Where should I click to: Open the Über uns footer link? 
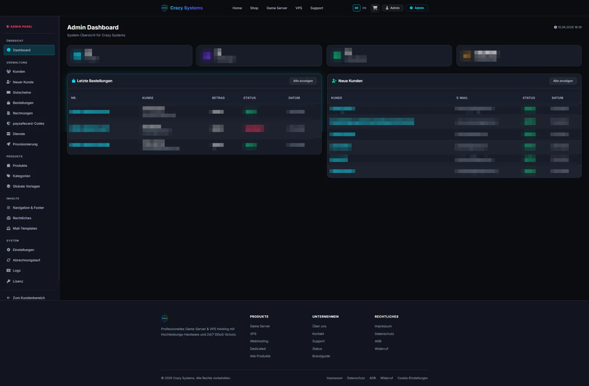coord(319,326)
